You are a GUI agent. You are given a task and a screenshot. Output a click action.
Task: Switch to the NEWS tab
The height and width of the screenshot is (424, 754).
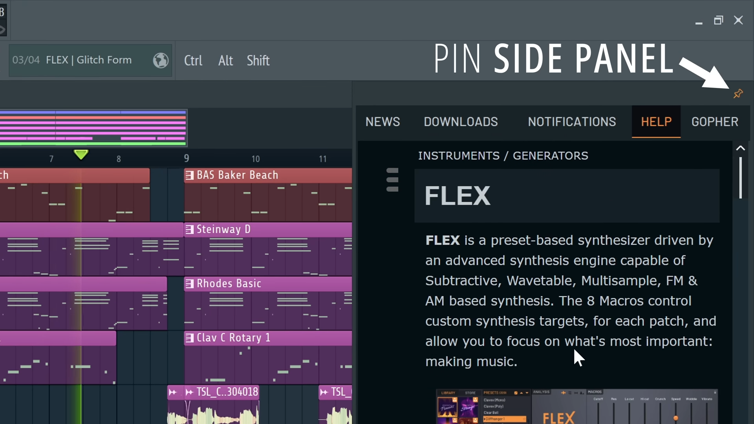point(382,122)
